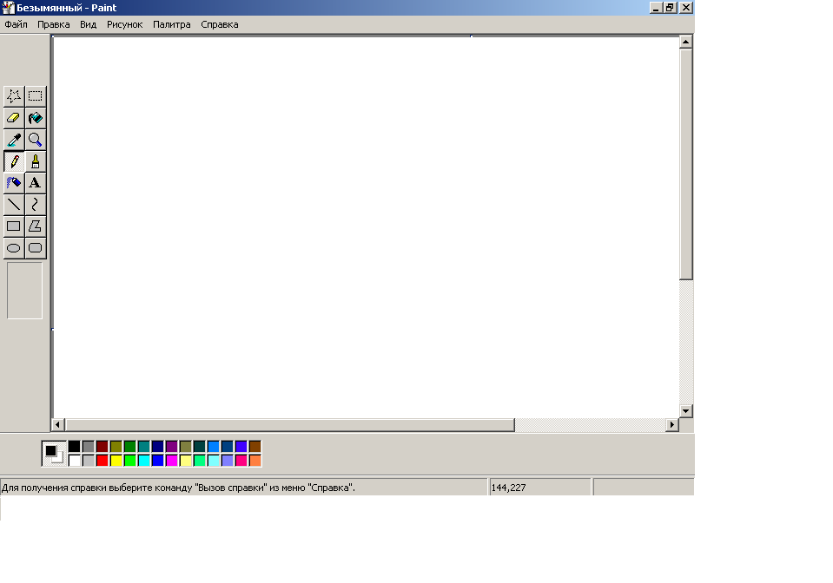Click the horizontal scrollbar right arrow
Image resolution: width=833 pixels, height=583 pixels.
(x=672, y=425)
